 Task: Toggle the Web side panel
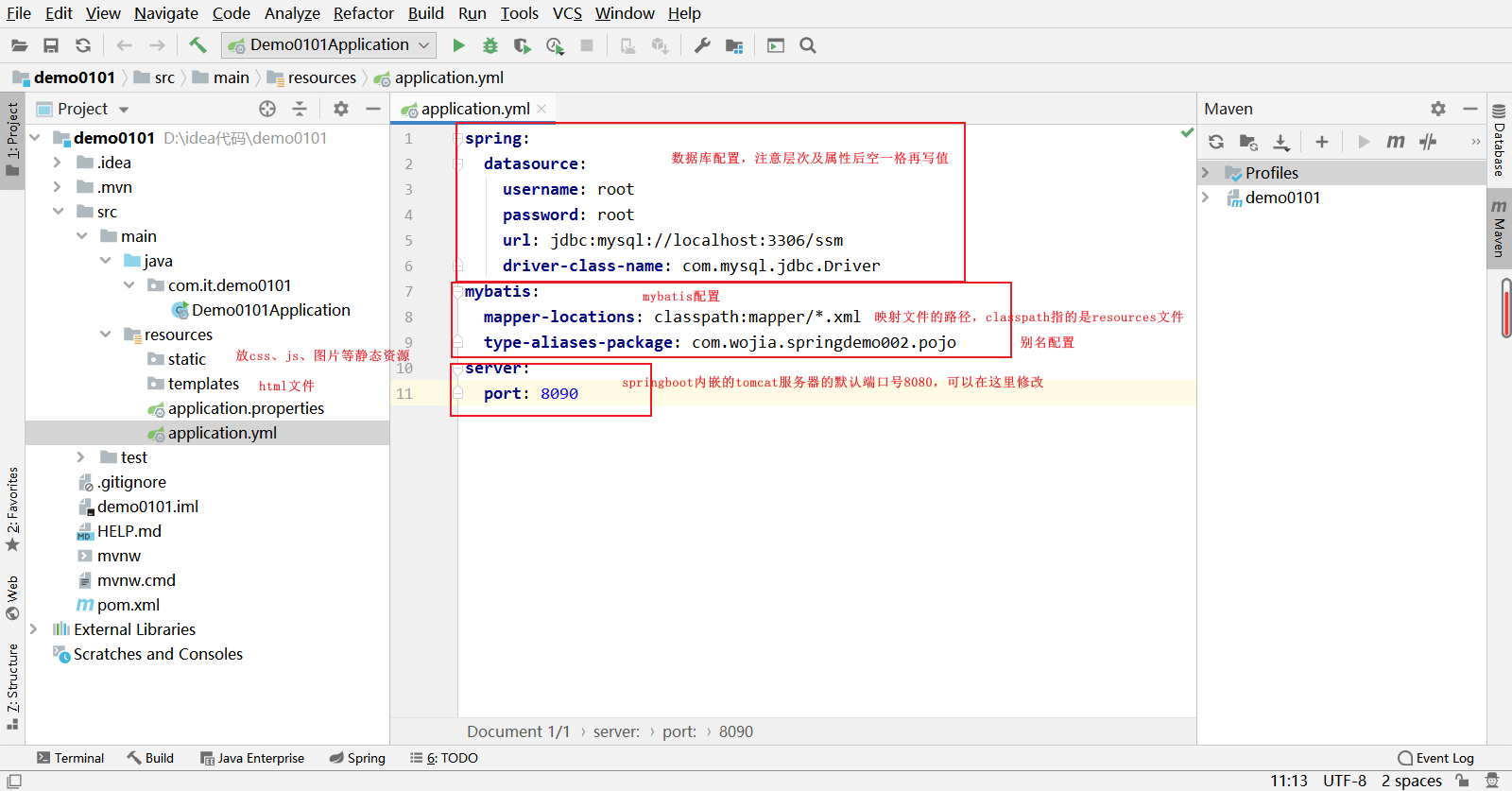tap(12, 597)
